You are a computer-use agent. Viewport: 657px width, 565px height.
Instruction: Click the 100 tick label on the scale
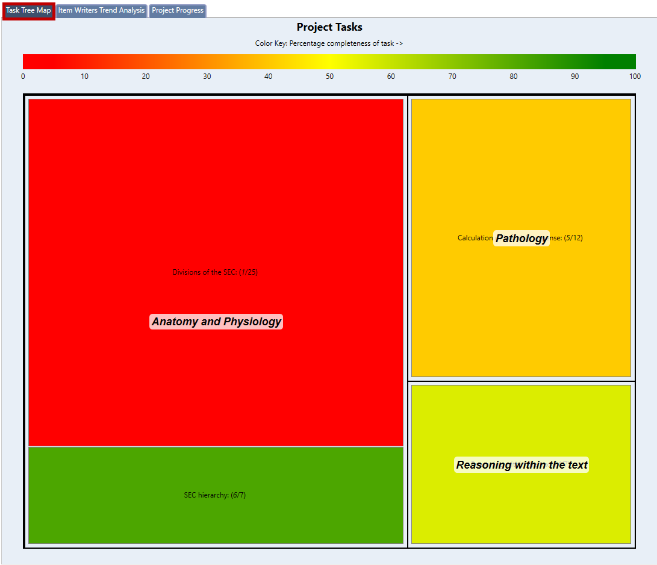tap(635, 76)
